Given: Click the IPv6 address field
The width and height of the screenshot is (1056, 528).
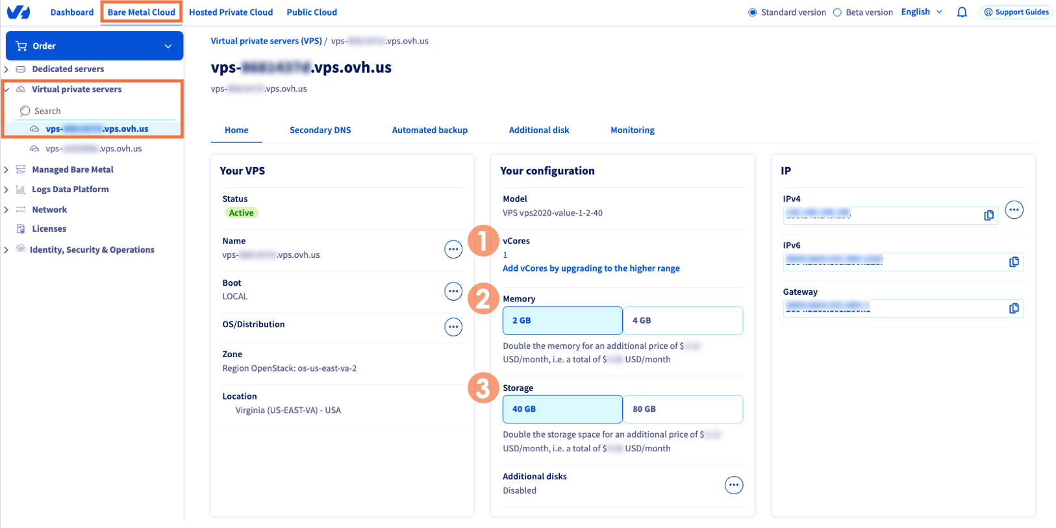Looking at the screenshot, I should tap(903, 262).
